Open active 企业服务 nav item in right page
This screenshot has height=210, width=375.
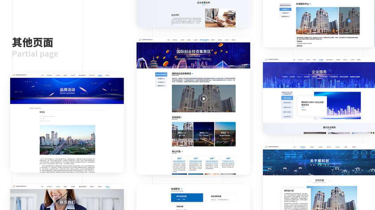[x=321, y=60]
